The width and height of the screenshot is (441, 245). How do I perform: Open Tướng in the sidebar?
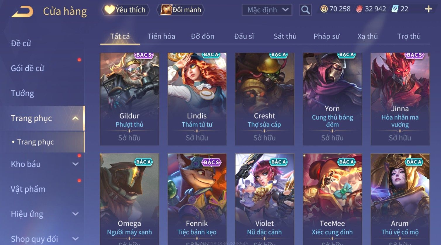[23, 93]
